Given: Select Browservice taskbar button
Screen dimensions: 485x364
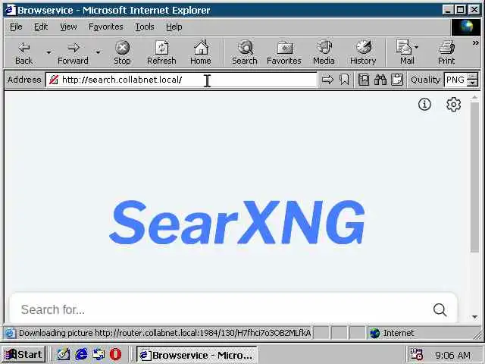Looking at the screenshot, I should [x=197, y=355].
